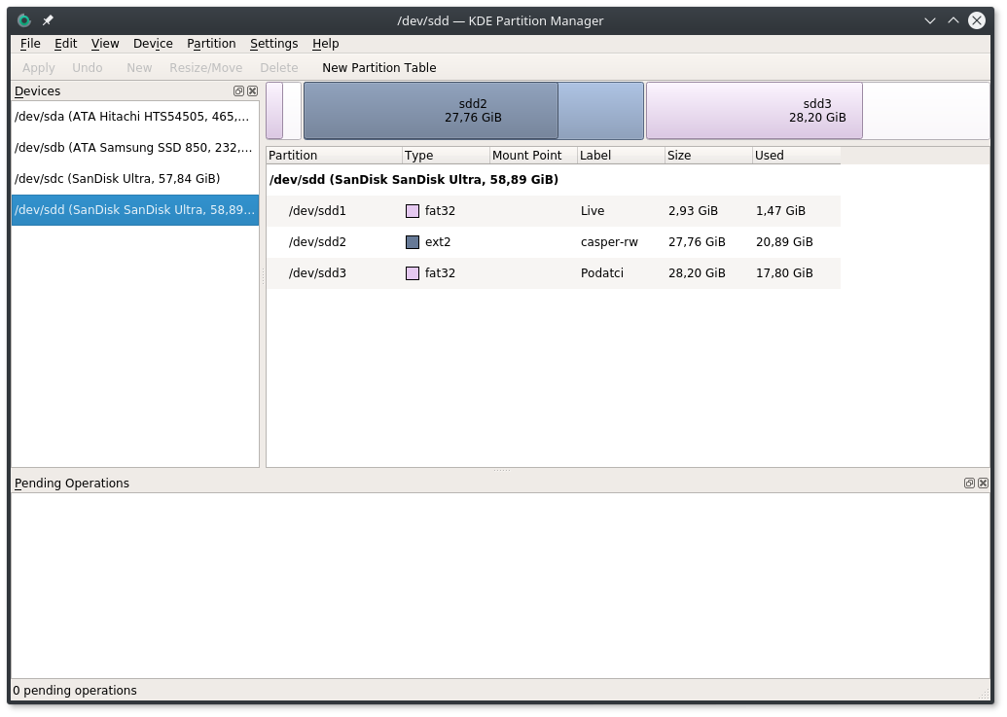1007x717 pixels.
Task: Open the Device menu
Action: [153, 44]
